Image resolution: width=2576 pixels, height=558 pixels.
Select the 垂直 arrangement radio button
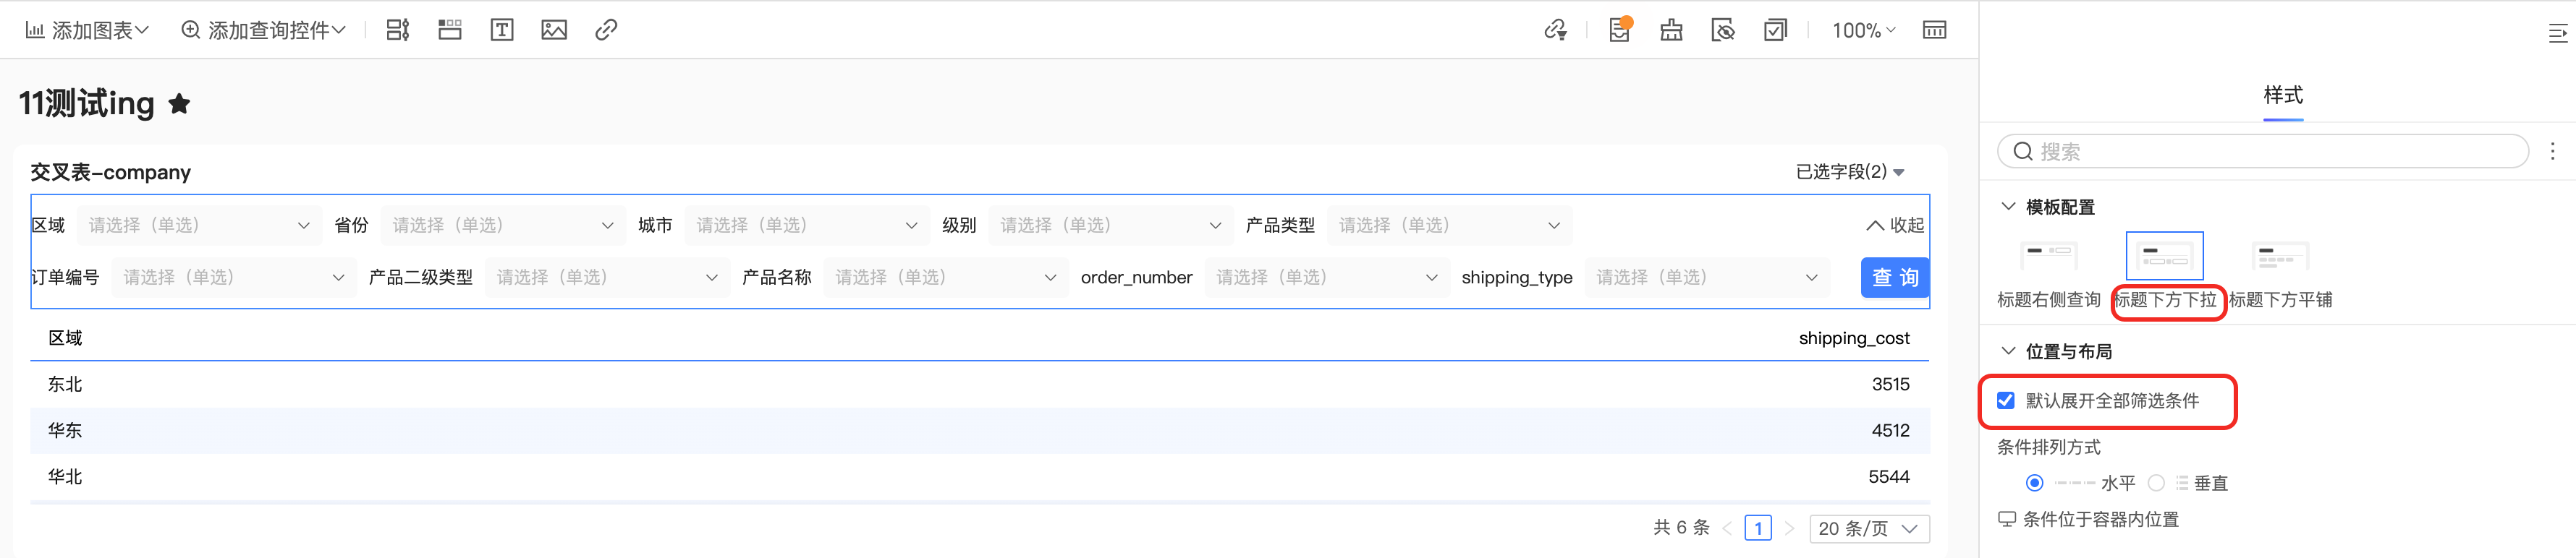(x=2157, y=483)
